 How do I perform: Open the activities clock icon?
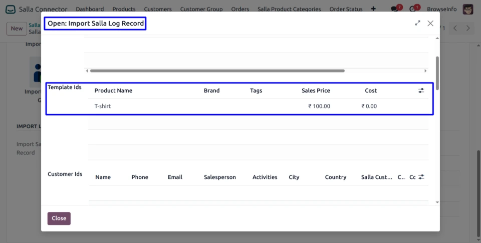click(x=413, y=9)
